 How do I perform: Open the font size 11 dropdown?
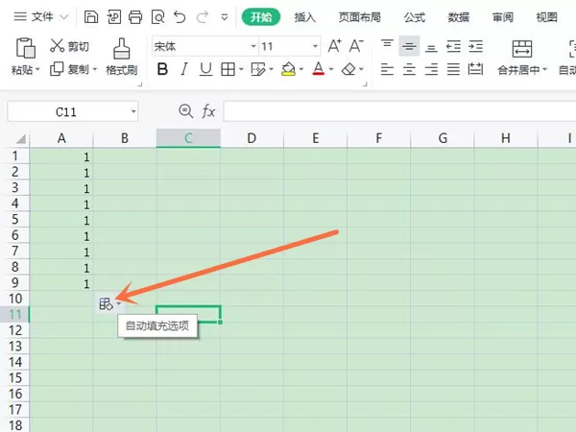click(315, 46)
